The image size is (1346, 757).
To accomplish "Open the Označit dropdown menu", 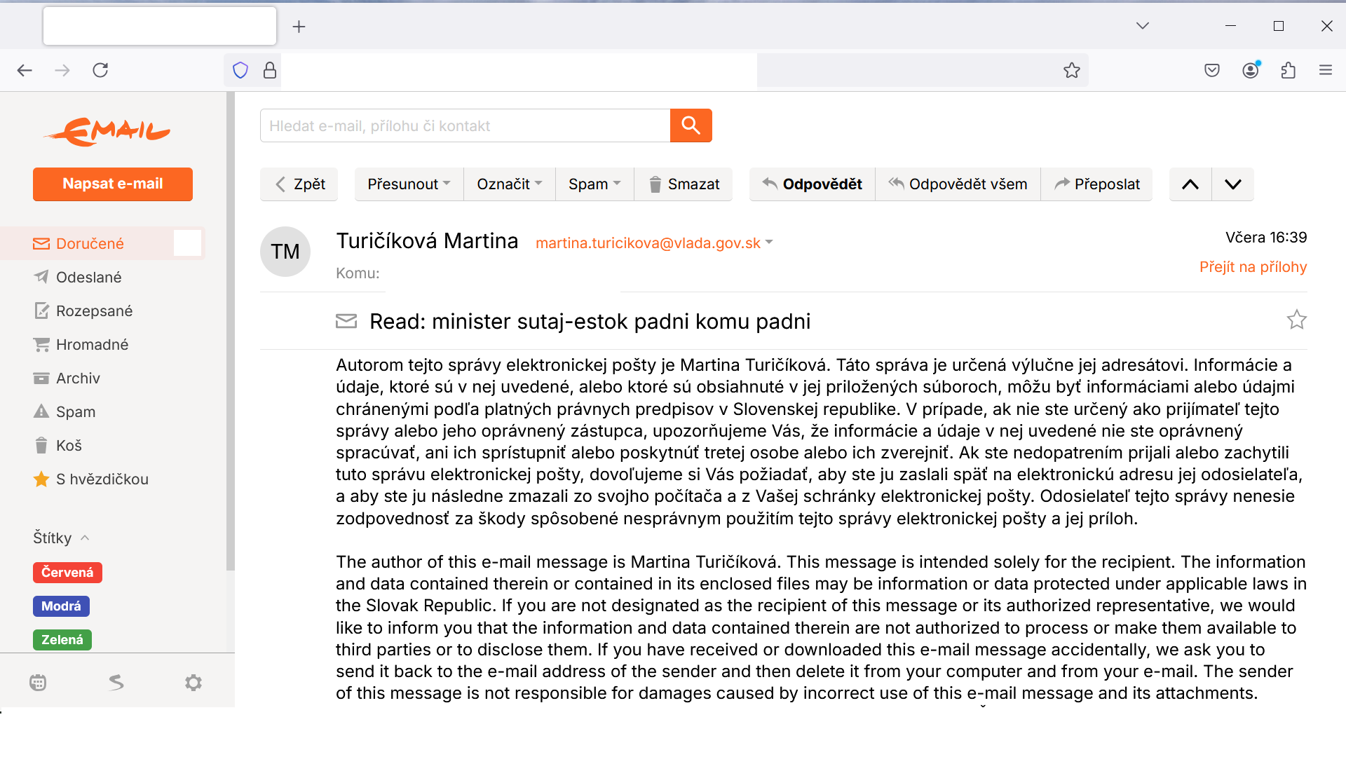I will (x=509, y=184).
